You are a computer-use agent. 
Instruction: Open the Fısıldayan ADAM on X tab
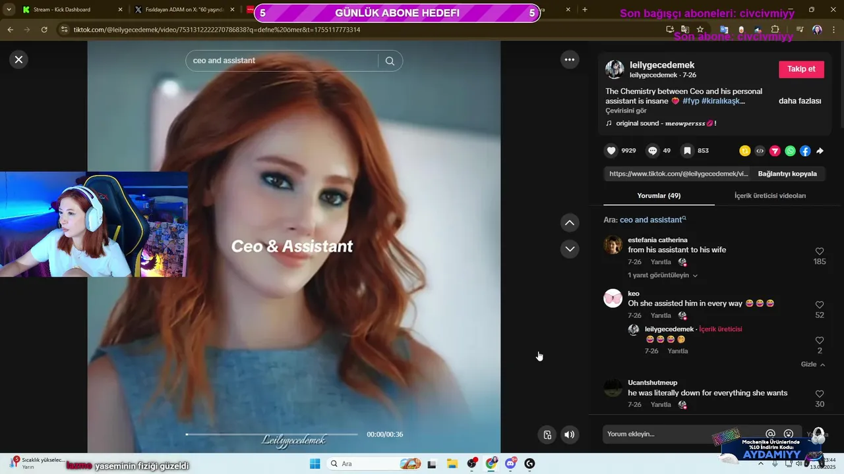(x=183, y=10)
